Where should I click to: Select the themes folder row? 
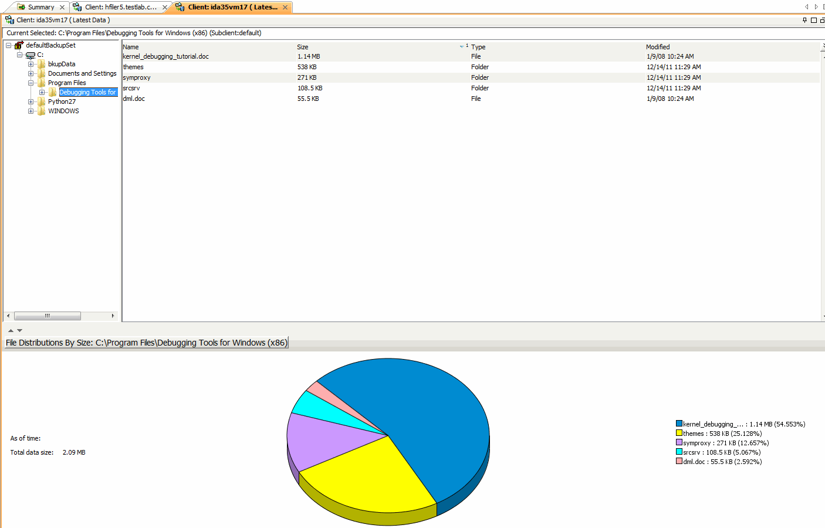pyautogui.click(x=471, y=67)
